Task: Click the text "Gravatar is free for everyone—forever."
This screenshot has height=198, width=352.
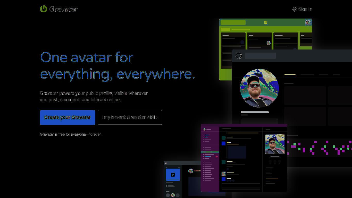Action: pyautogui.click(x=71, y=134)
